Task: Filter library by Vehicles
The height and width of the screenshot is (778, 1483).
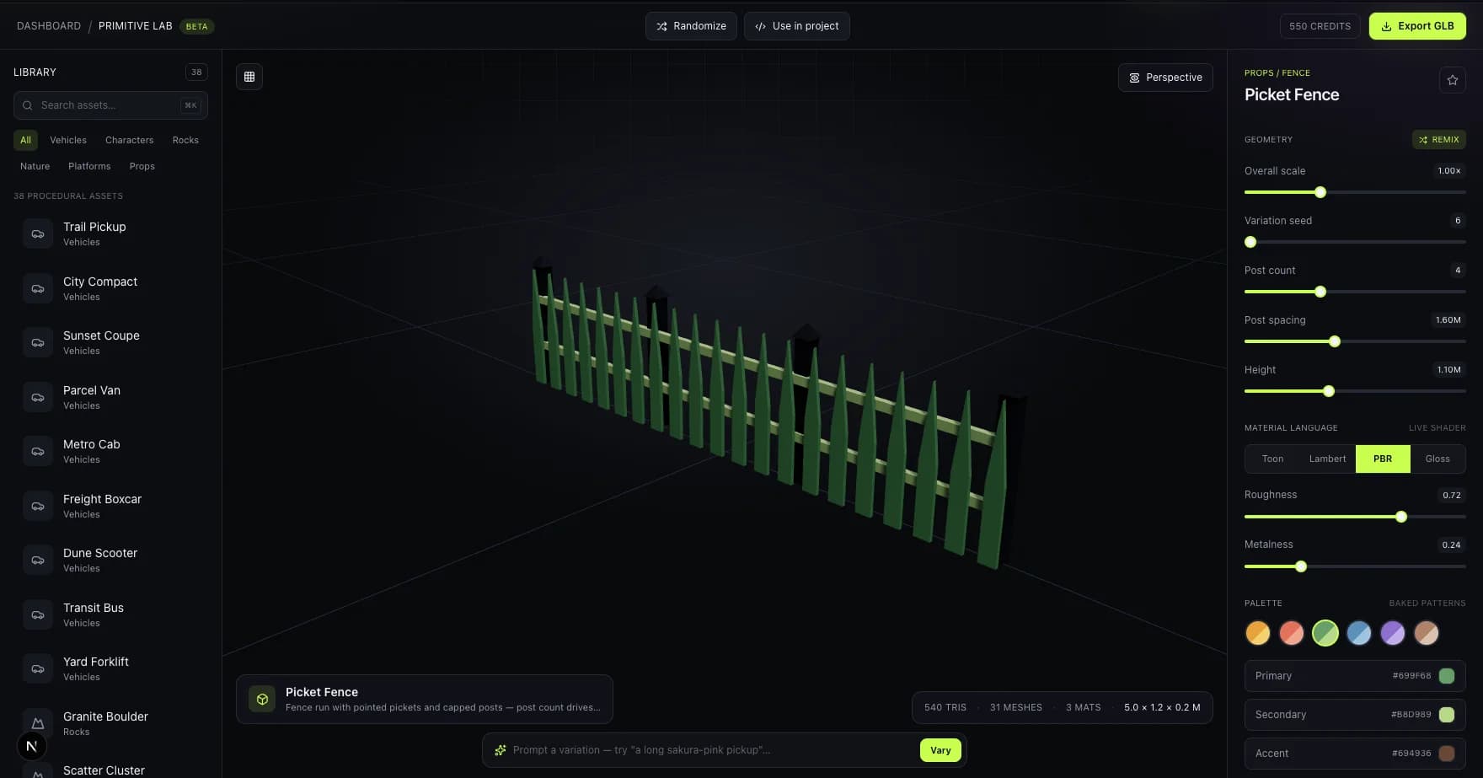Action: point(68,140)
